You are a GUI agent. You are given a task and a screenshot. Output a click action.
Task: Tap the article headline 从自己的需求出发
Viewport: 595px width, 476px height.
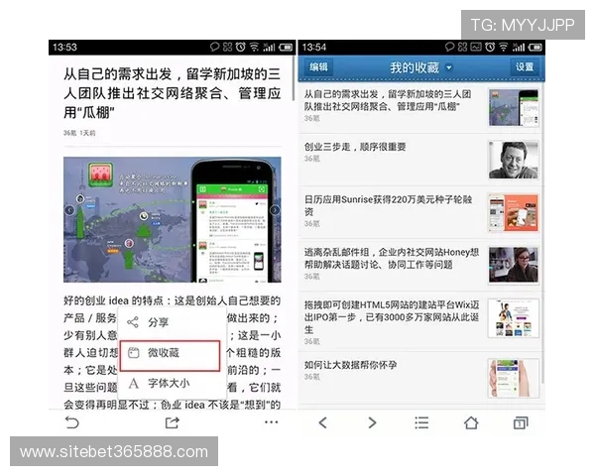coord(172,93)
